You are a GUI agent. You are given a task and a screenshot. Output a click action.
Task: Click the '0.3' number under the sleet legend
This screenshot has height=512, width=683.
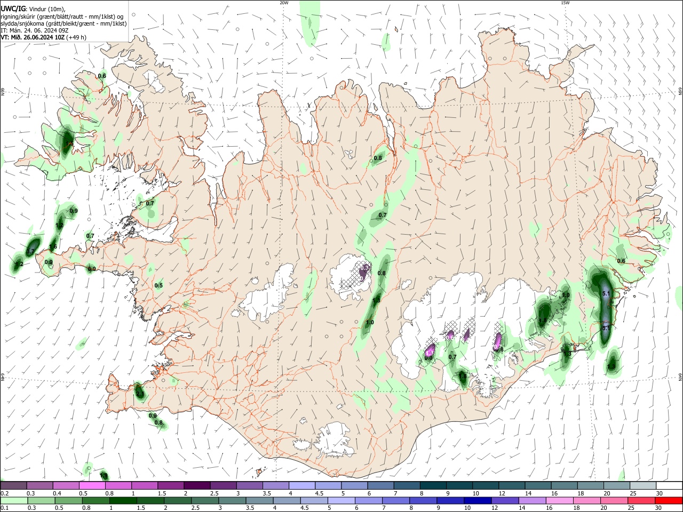(x=31, y=493)
